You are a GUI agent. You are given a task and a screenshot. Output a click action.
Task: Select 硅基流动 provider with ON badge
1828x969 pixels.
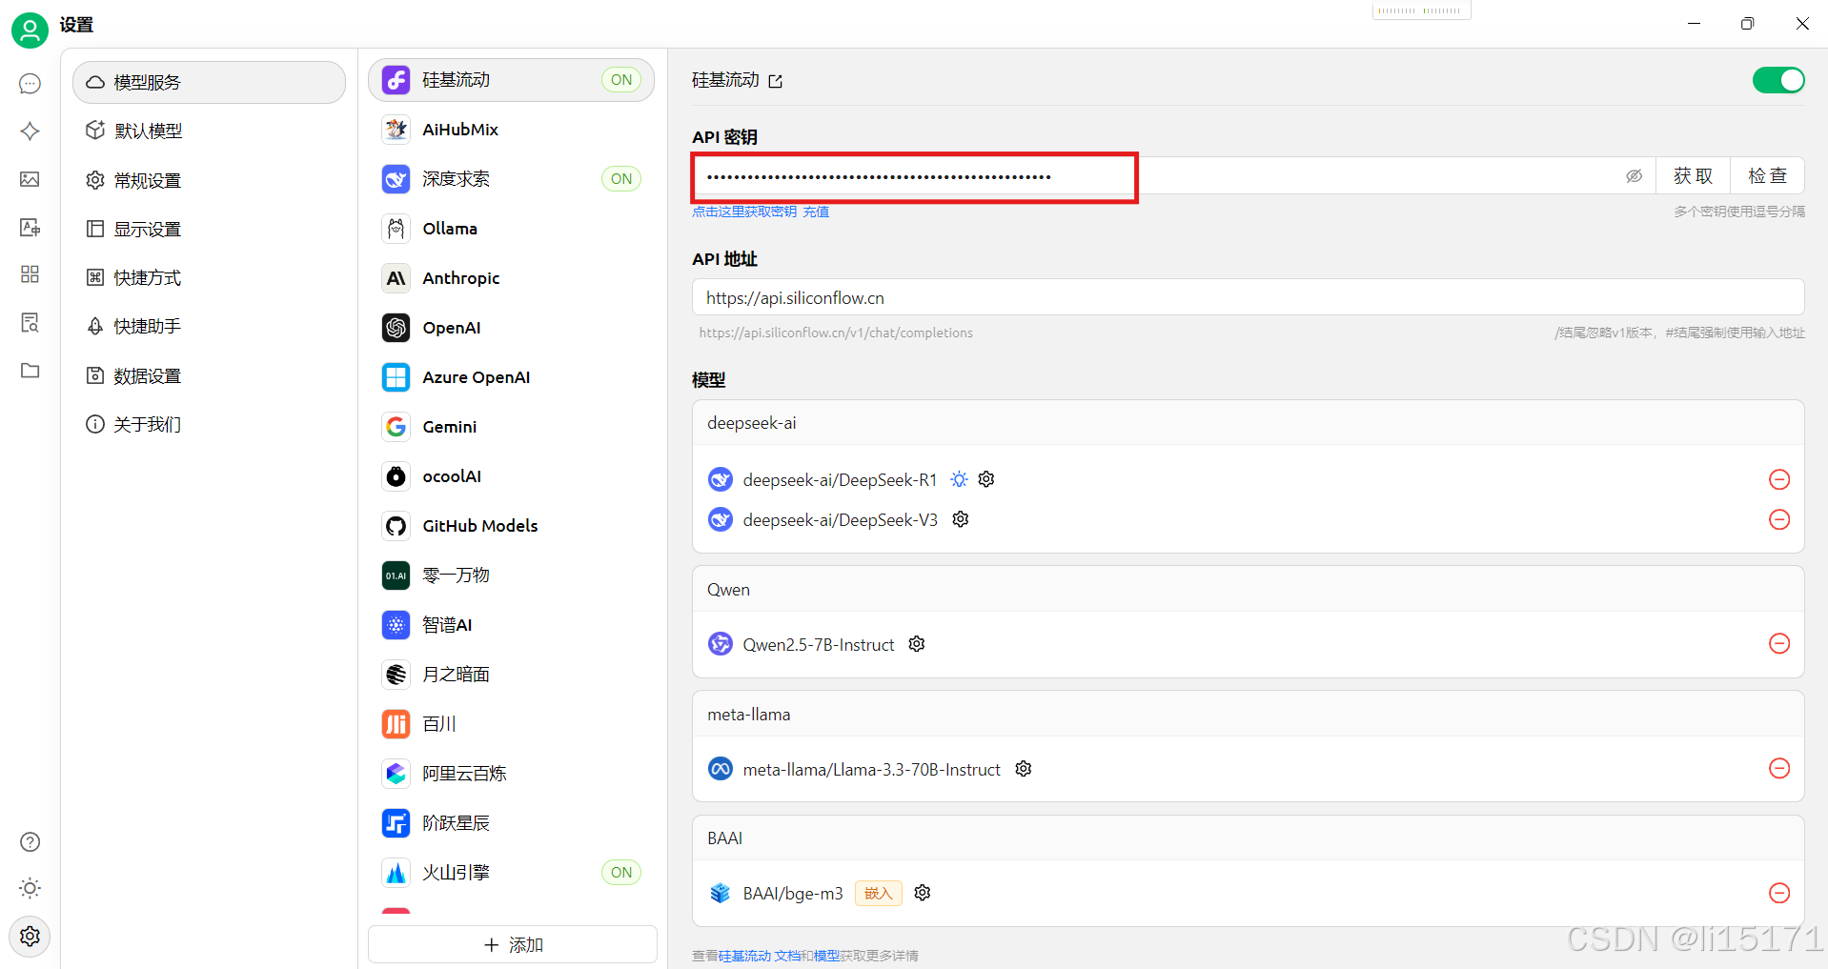tap(512, 80)
